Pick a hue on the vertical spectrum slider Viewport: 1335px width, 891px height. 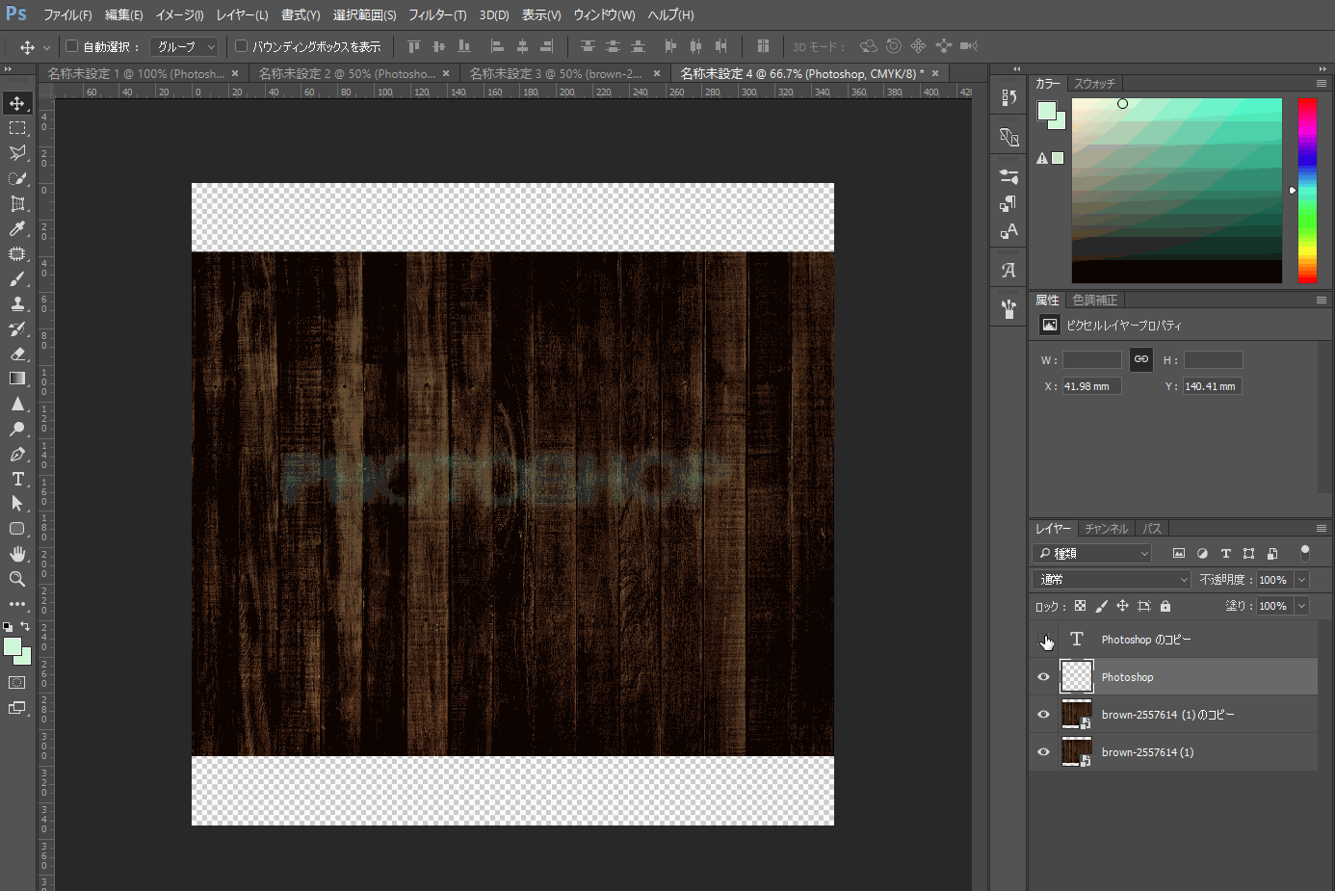1307,190
